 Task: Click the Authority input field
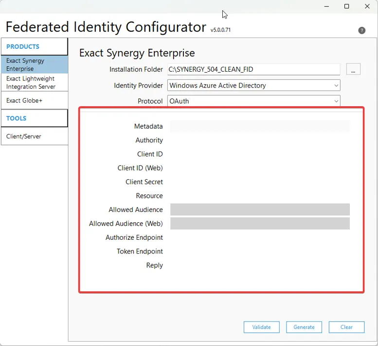click(x=260, y=140)
